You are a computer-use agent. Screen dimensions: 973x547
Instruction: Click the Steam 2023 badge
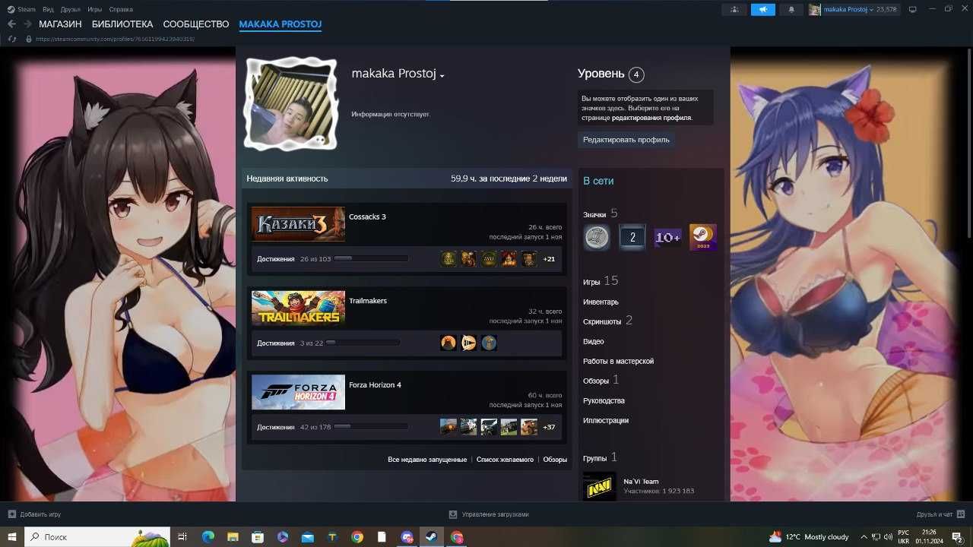(x=703, y=238)
